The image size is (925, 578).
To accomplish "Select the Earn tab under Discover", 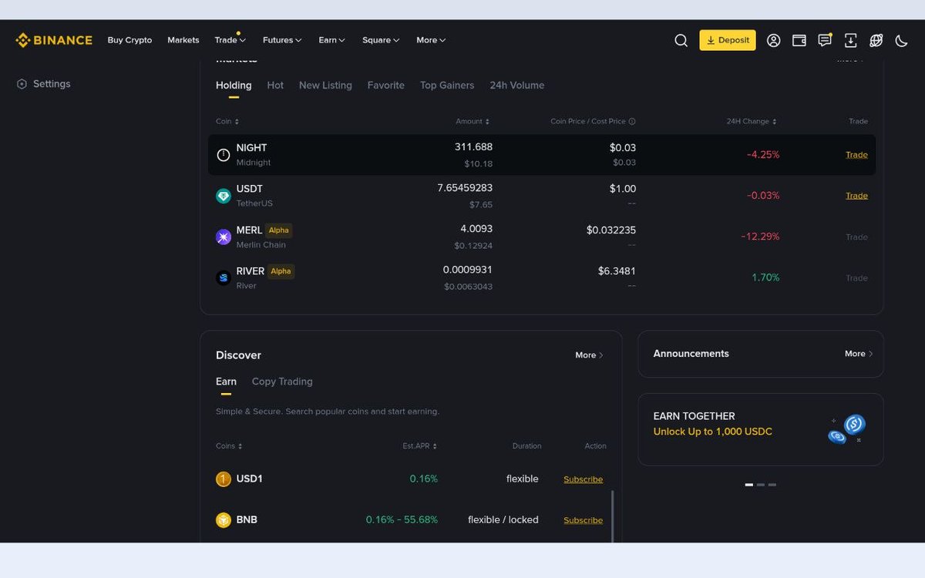I will [226, 381].
